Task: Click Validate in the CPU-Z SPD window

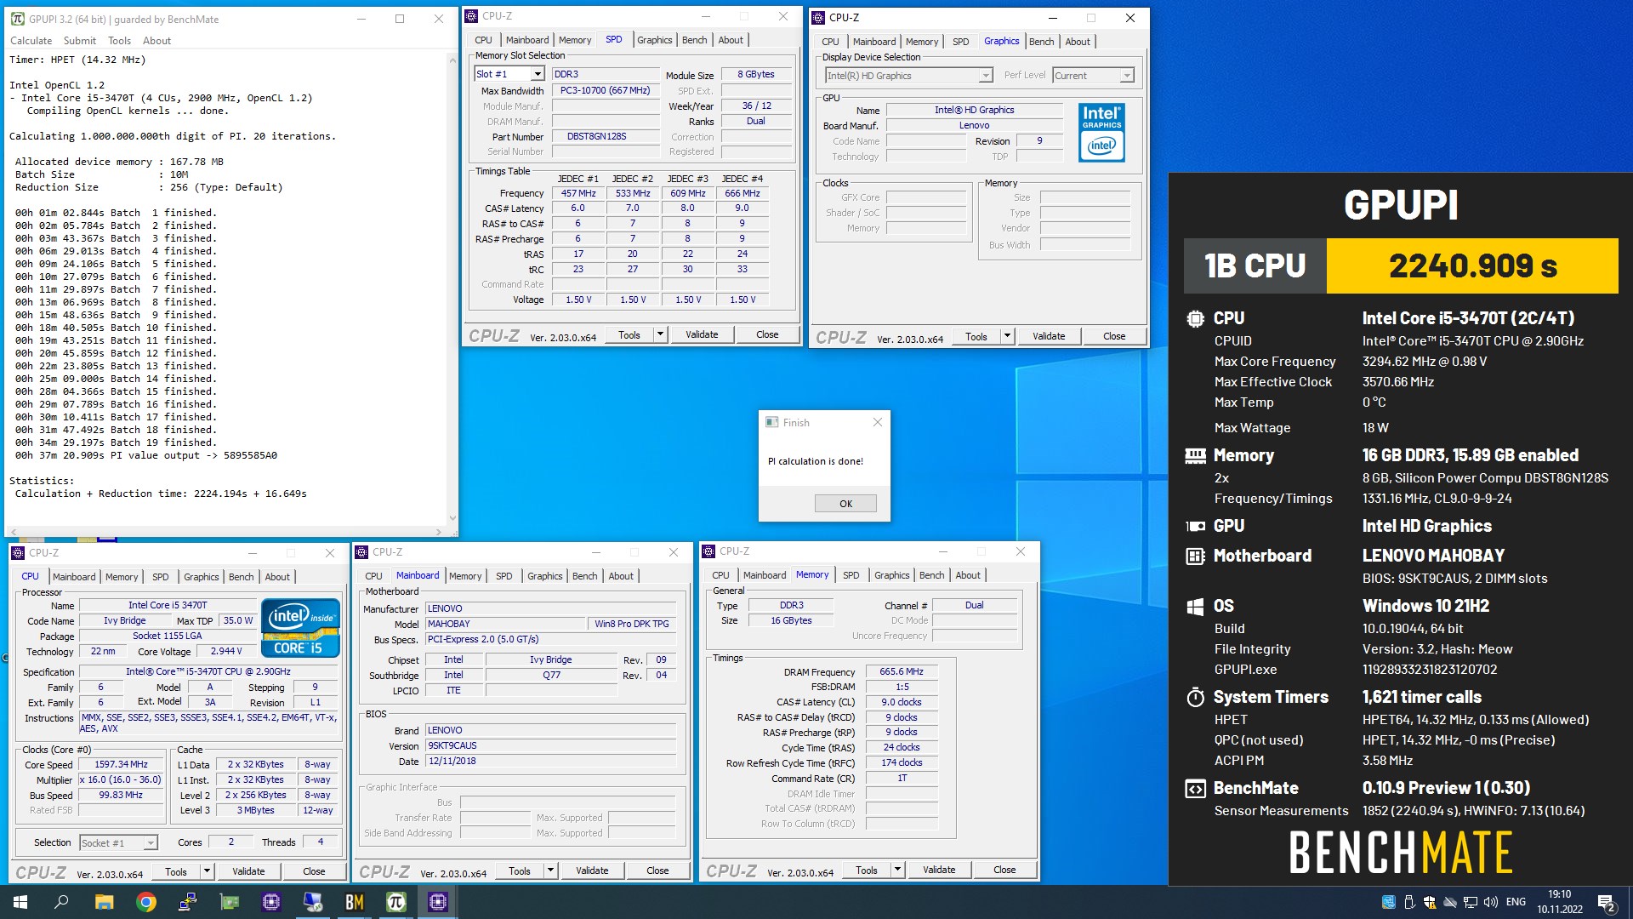Action: pos(702,335)
